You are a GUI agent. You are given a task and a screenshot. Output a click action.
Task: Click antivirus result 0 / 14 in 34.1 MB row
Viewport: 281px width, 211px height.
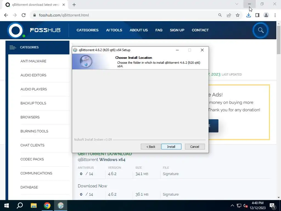click(x=86, y=174)
